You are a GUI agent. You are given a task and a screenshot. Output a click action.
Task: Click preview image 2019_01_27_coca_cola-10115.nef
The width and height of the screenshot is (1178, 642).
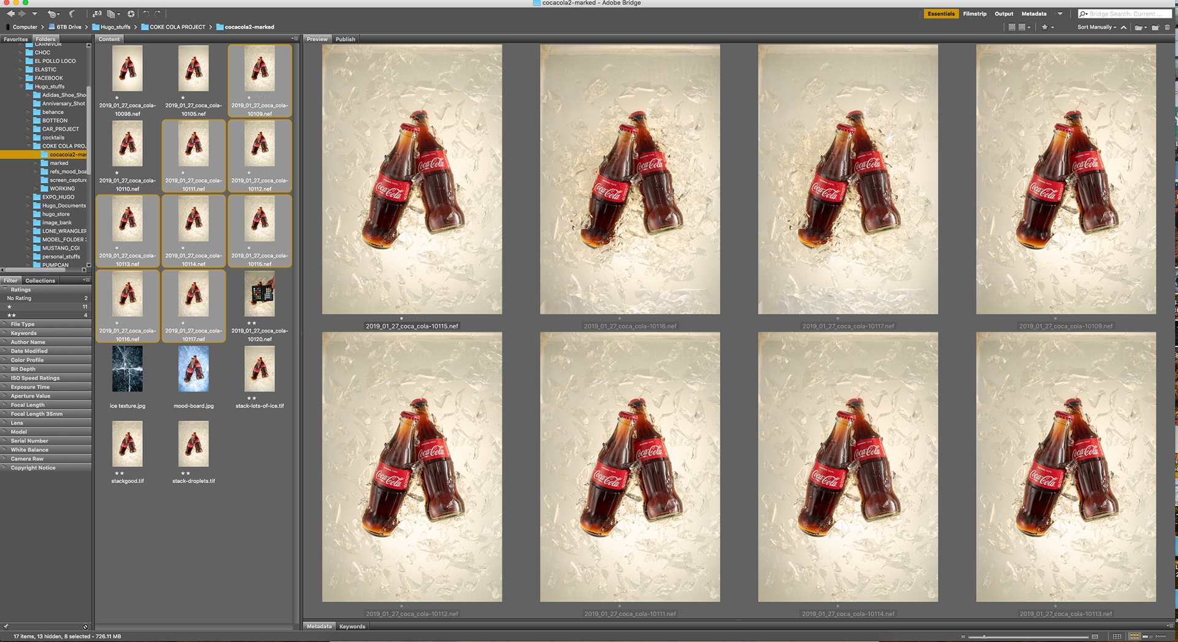(x=412, y=179)
